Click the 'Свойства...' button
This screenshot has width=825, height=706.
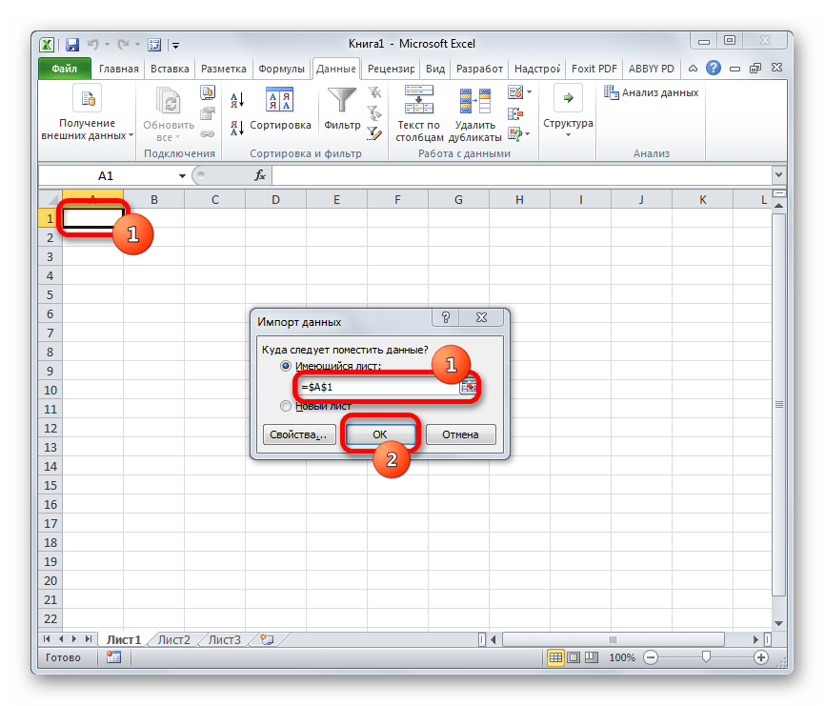[x=298, y=434]
